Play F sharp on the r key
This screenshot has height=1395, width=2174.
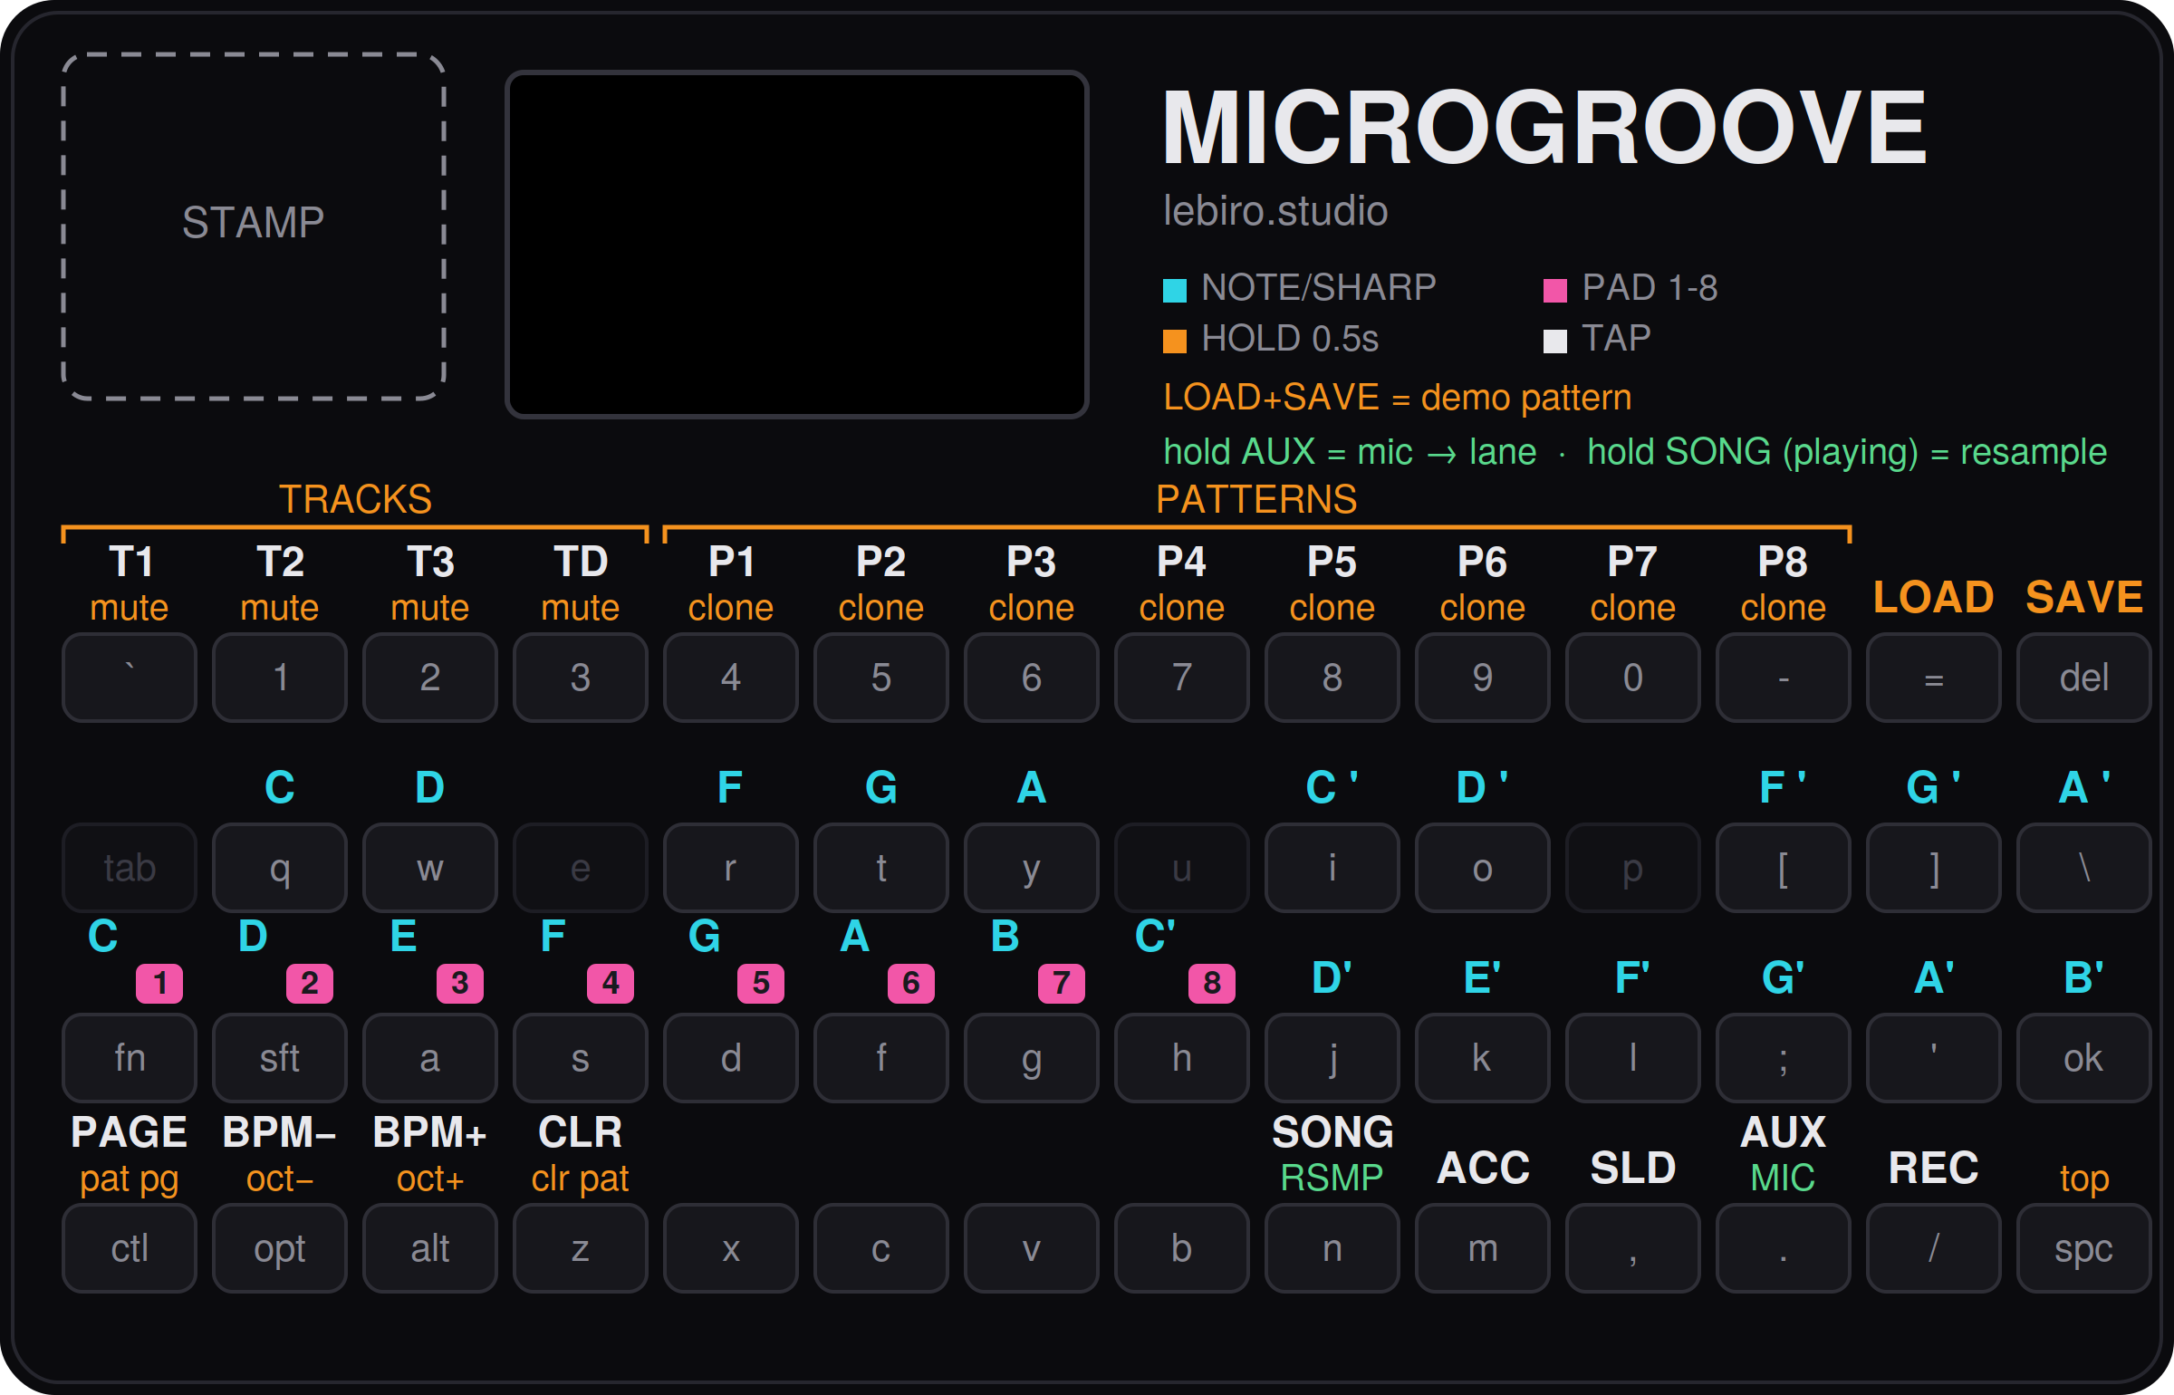731,868
